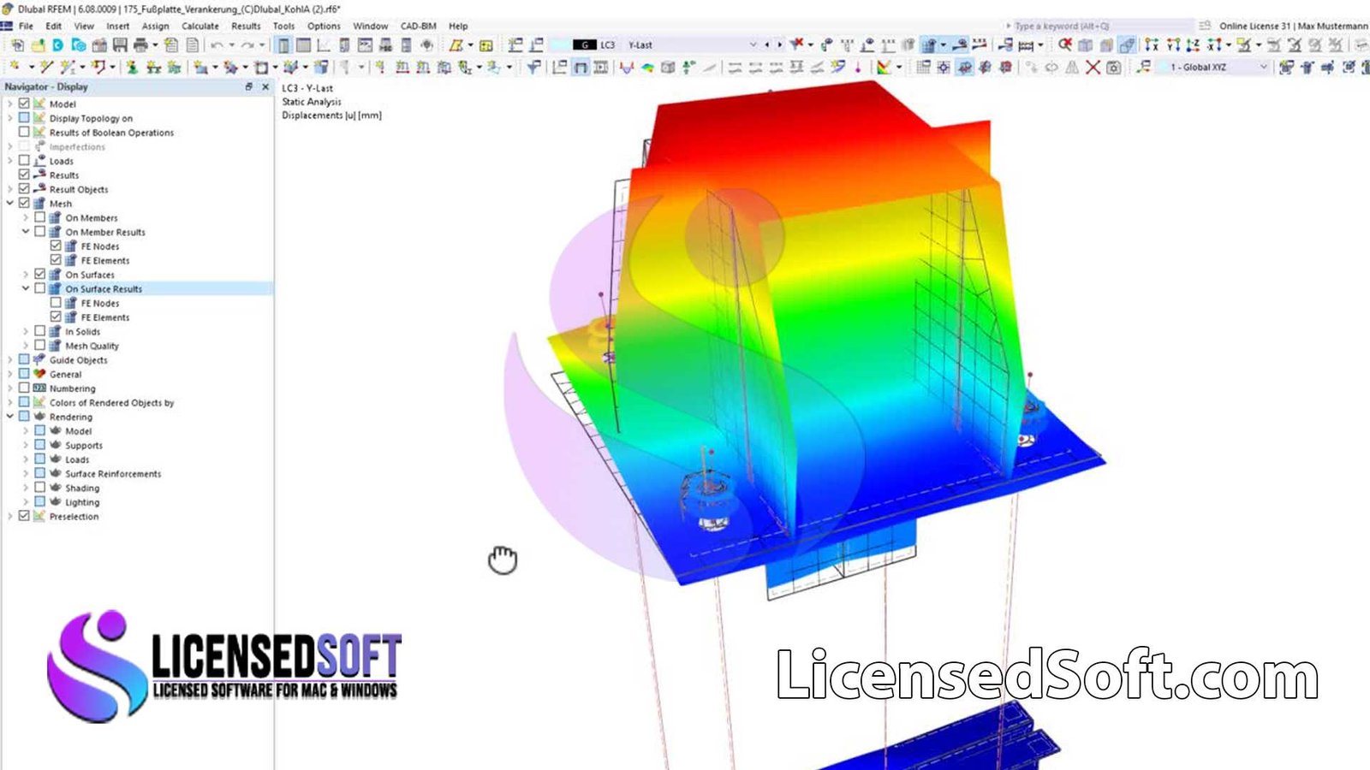Screen dimensions: 1370x770
Task: Check the On Members checkbox
Action: [x=39, y=217]
